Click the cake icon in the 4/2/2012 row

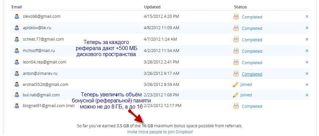[236, 51]
